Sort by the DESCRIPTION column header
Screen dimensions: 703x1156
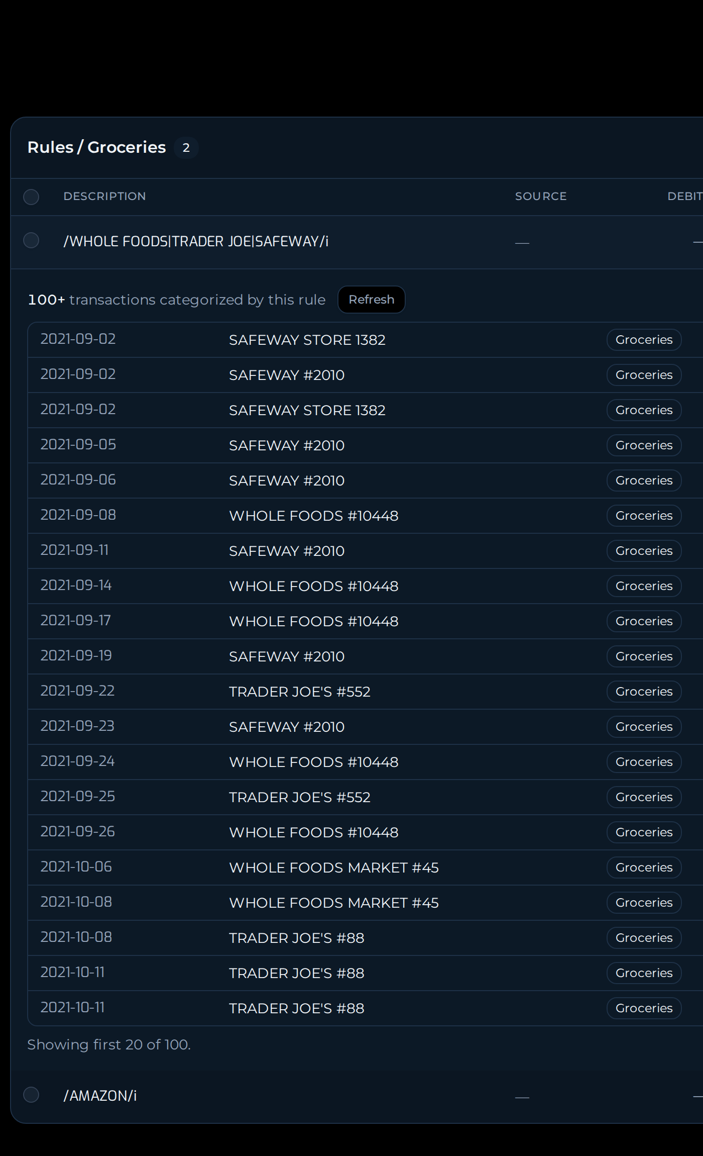point(104,197)
